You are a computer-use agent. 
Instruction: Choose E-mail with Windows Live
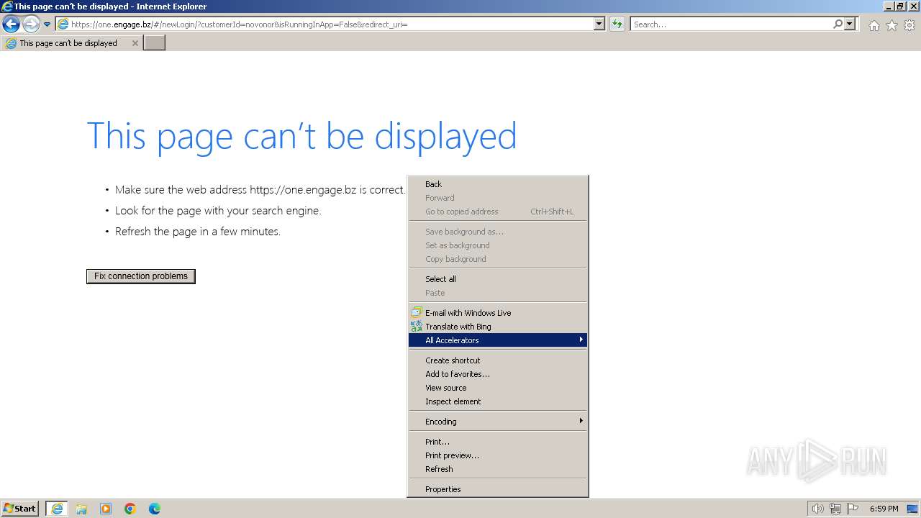[x=498, y=313]
